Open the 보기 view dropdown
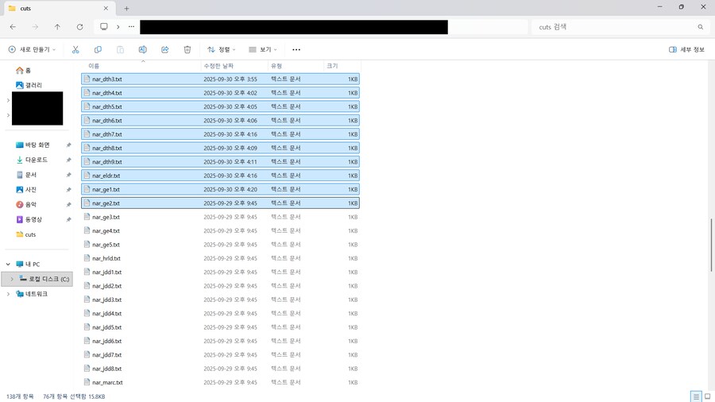 click(x=263, y=49)
